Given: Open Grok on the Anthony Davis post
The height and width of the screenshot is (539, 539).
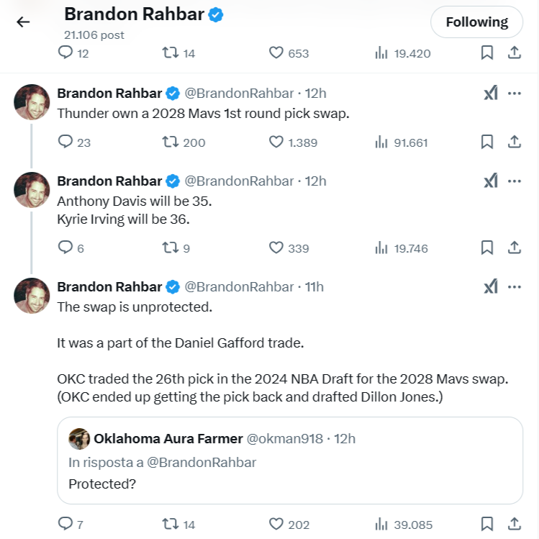Looking at the screenshot, I should pos(490,181).
